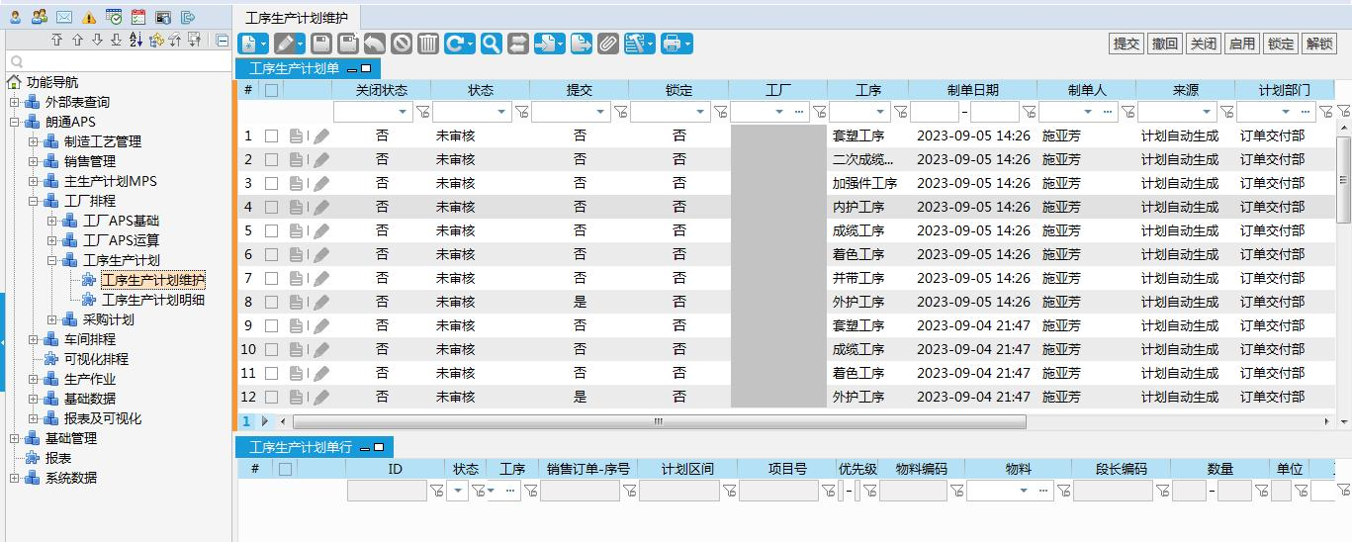Click the save icon in the toolbar
Image resolution: width=1352 pixels, height=542 pixels.
[320, 44]
